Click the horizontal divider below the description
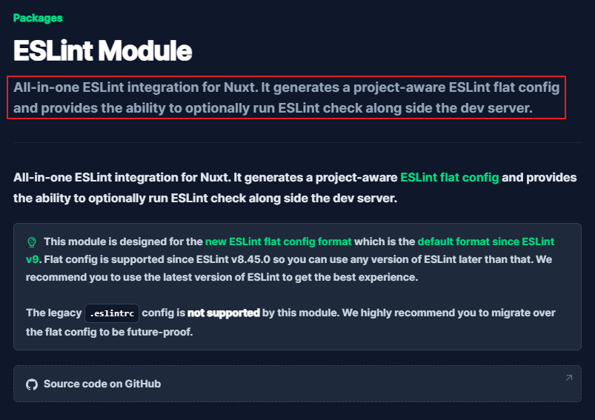The height and width of the screenshot is (420, 595). pyautogui.click(x=297, y=143)
